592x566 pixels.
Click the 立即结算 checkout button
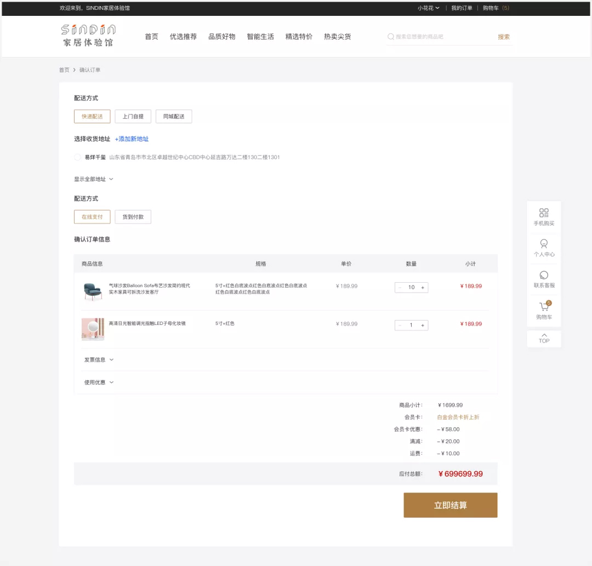[x=450, y=505]
